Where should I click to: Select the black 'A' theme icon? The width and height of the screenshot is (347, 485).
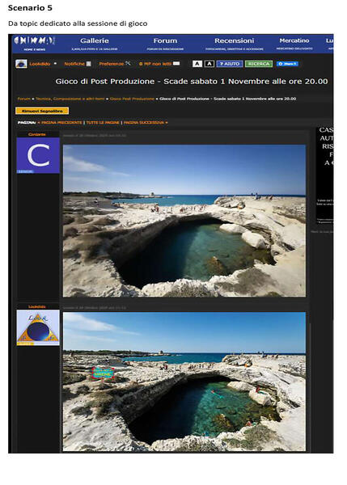pos(209,64)
